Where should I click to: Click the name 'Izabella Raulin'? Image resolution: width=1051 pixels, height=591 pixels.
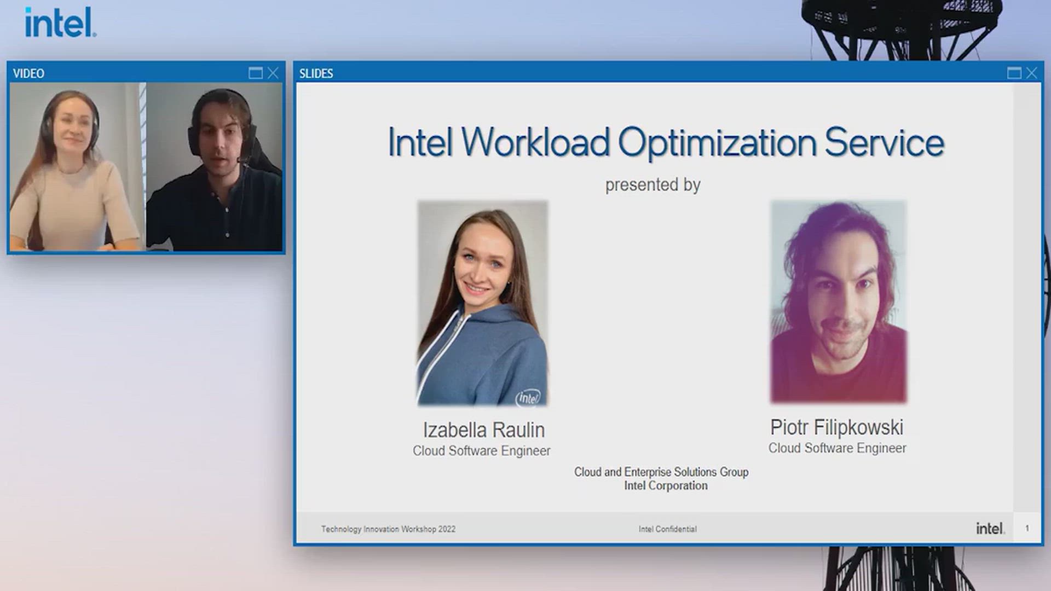click(483, 430)
